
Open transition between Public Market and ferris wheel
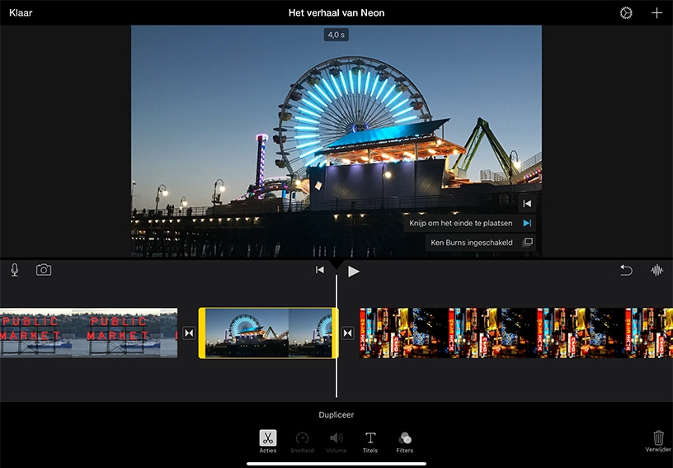189,333
